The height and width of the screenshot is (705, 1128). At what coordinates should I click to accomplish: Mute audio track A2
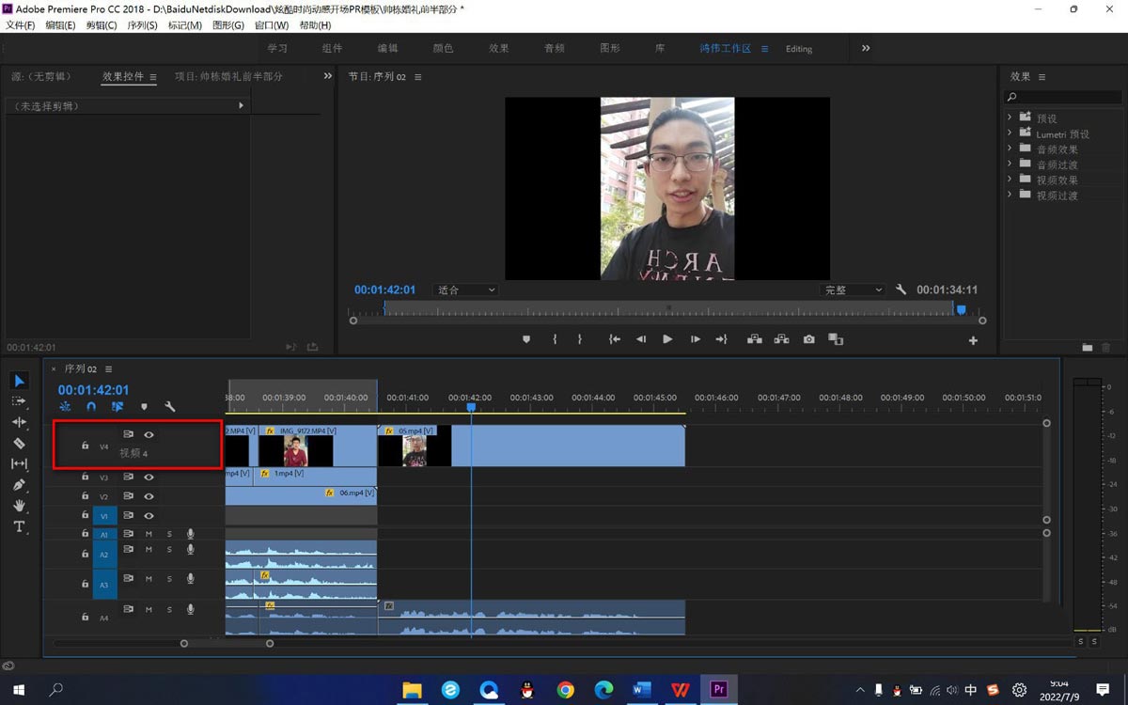point(149,550)
